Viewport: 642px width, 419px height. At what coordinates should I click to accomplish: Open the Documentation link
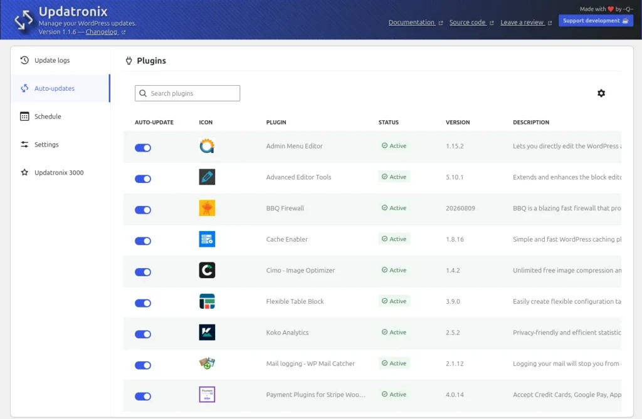(x=411, y=23)
